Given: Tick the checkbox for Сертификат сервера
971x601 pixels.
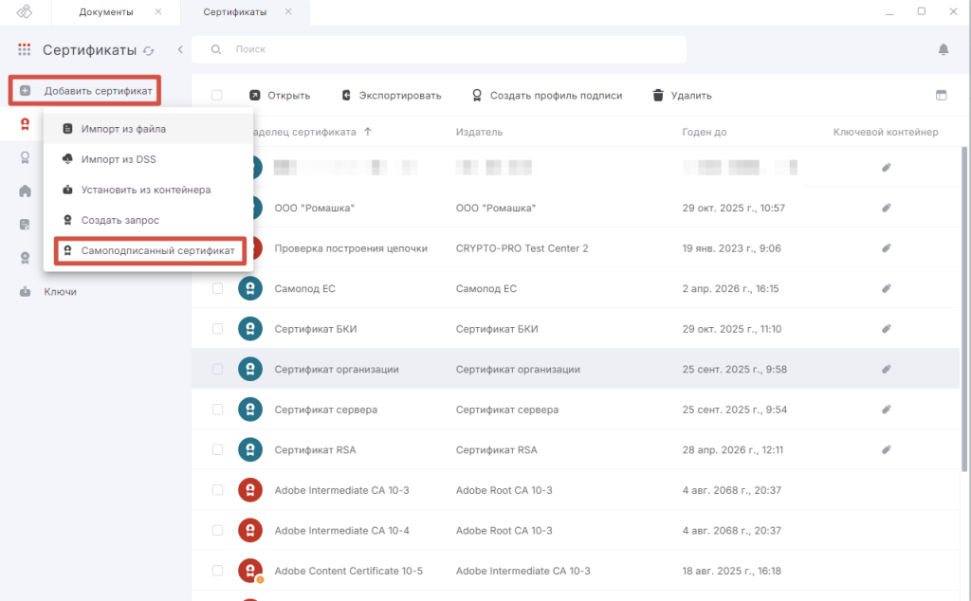Looking at the screenshot, I should click(x=217, y=410).
